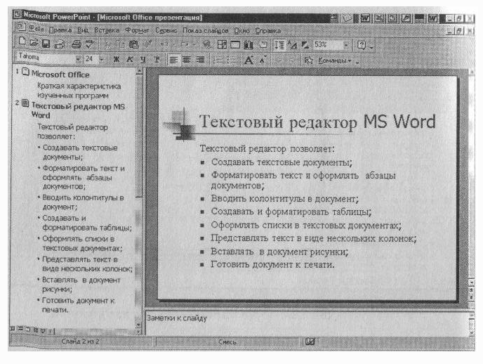The width and height of the screenshot is (483, 364).
Task: Toggle bold formatting (Ж)
Action: click(117, 59)
